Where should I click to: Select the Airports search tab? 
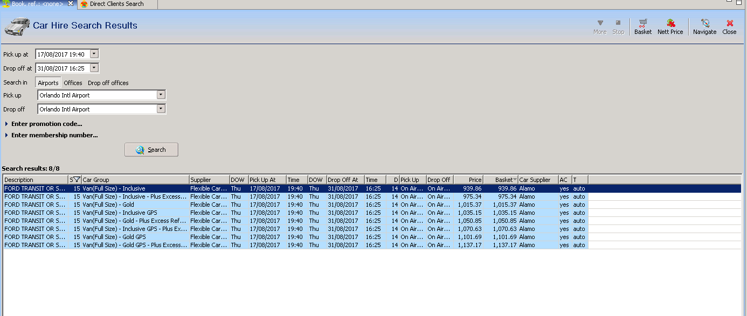(x=48, y=83)
